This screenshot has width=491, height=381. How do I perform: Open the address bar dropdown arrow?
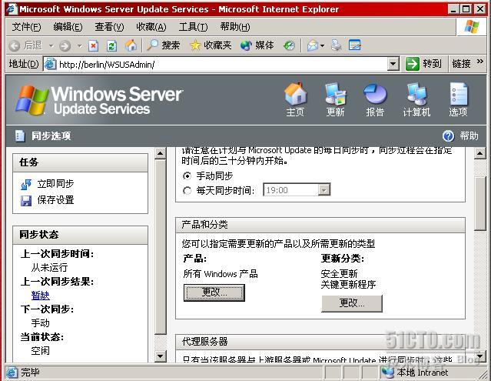pyautogui.click(x=393, y=65)
